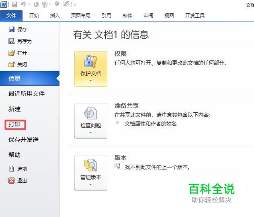Click the text 任何人均可打开、复制和更改此文档的任何部分
This screenshot has height=217, width=254.
tap(171, 63)
